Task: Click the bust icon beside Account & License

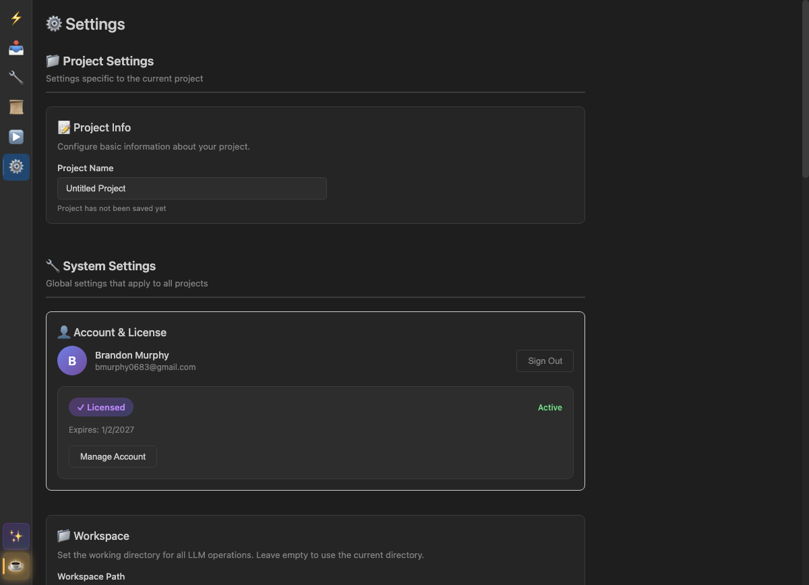Action: pyautogui.click(x=63, y=332)
